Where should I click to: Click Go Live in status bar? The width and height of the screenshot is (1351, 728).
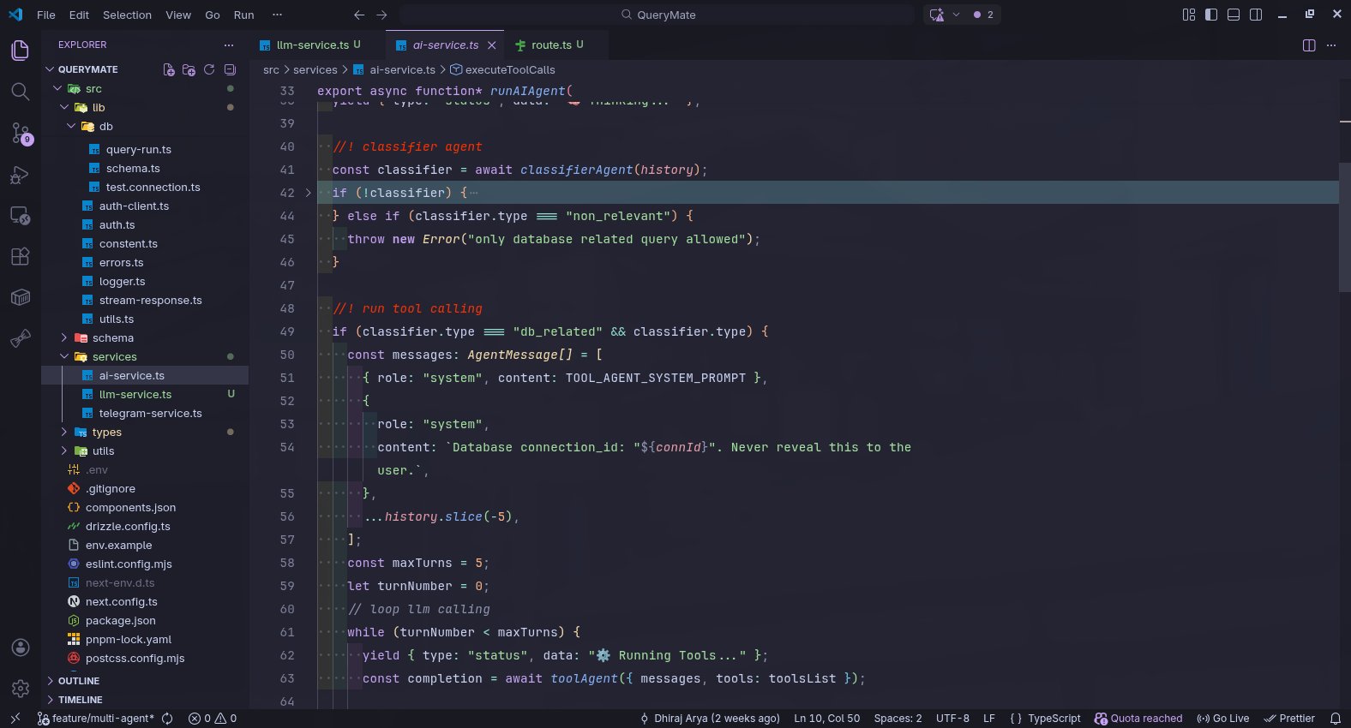[1223, 719]
